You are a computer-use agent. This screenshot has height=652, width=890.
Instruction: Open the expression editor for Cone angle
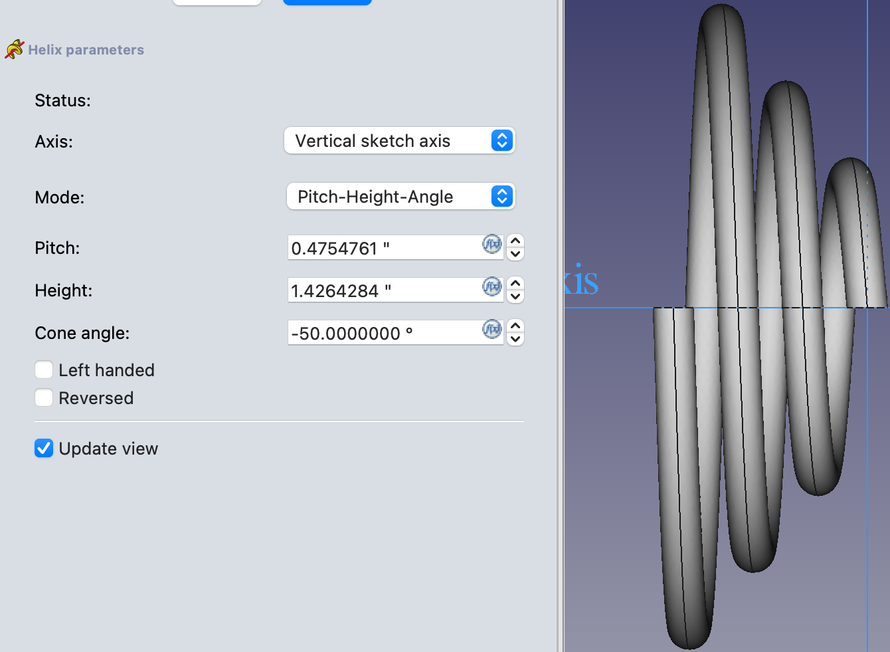(x=491, y=329)
